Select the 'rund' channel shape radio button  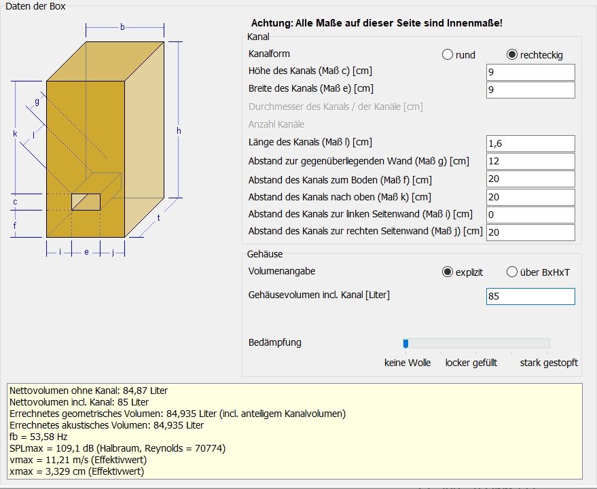point(448,55)
